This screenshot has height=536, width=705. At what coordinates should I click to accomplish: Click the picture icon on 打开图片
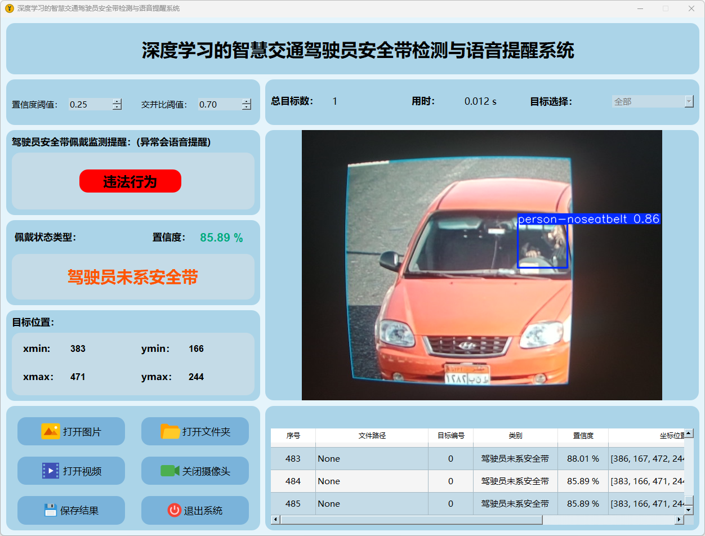(x=50, y=431)
